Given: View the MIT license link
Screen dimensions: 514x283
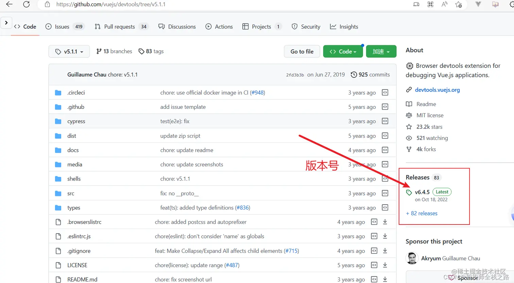Looking at the screenshot, I should tap(430, 115).
